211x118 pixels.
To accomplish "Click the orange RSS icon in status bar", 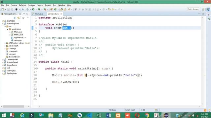I will [x=205, y=110].
